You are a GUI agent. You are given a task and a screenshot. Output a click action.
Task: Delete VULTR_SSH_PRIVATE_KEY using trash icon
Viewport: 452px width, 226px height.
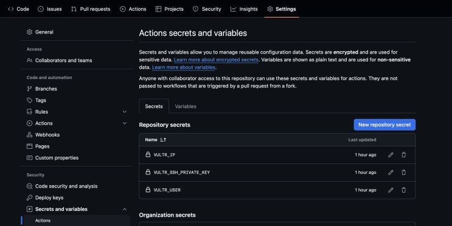pyautogui.click(x=403, y=173)
